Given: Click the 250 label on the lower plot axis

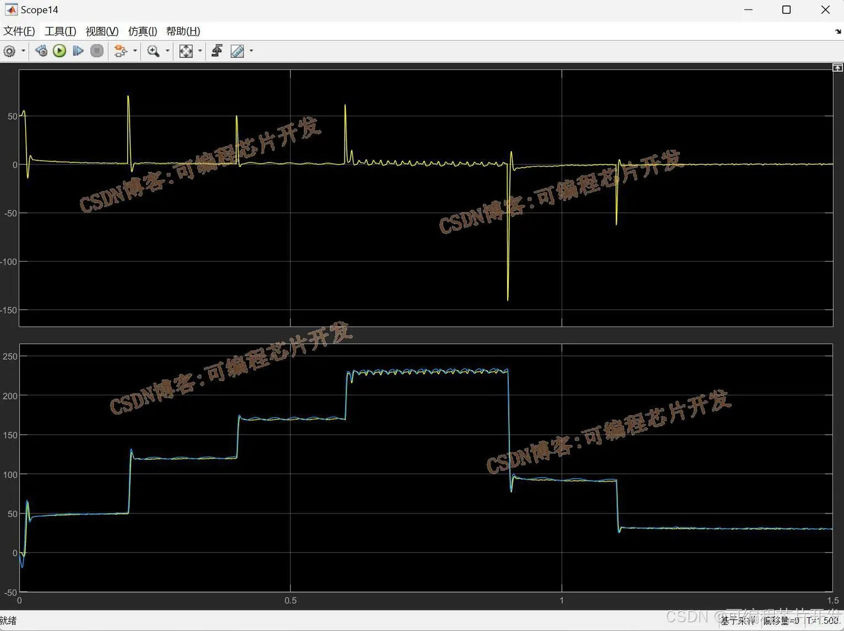Looking at the screenshot, I should pyautogui.click(x=10, y=356).
